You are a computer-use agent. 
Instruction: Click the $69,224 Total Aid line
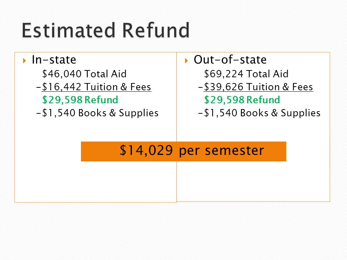point(246,74)
